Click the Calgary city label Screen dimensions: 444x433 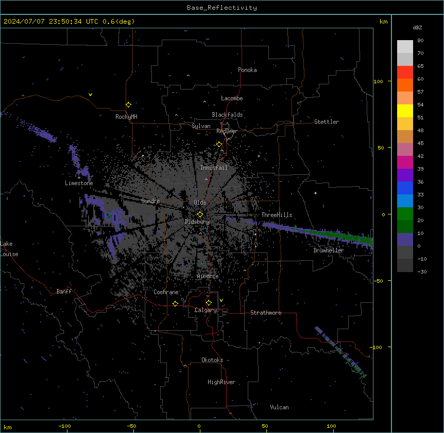206,310
